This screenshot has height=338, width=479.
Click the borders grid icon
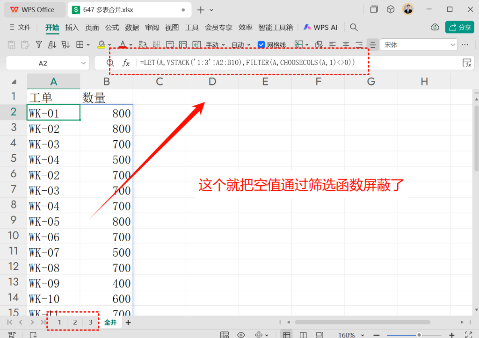(x=80, y=44)
